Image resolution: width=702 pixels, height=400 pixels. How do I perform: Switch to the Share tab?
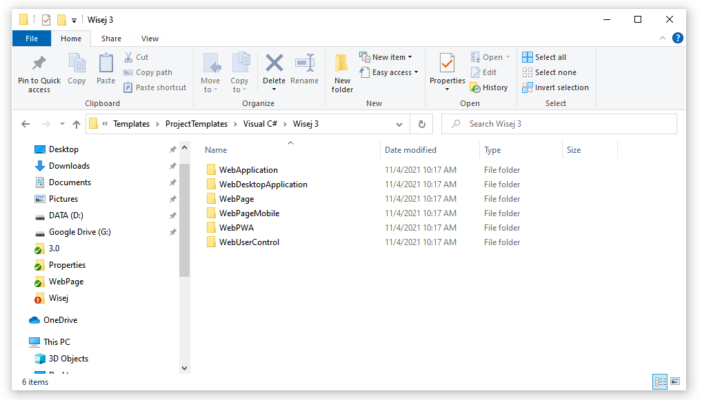(111, 39)
